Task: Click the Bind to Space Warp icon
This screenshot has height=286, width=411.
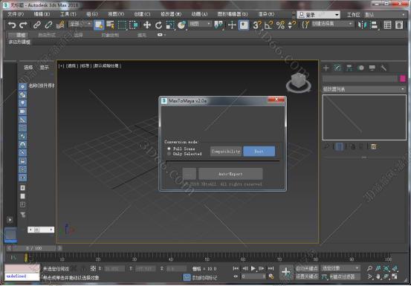Action: [x=60, y=25]
